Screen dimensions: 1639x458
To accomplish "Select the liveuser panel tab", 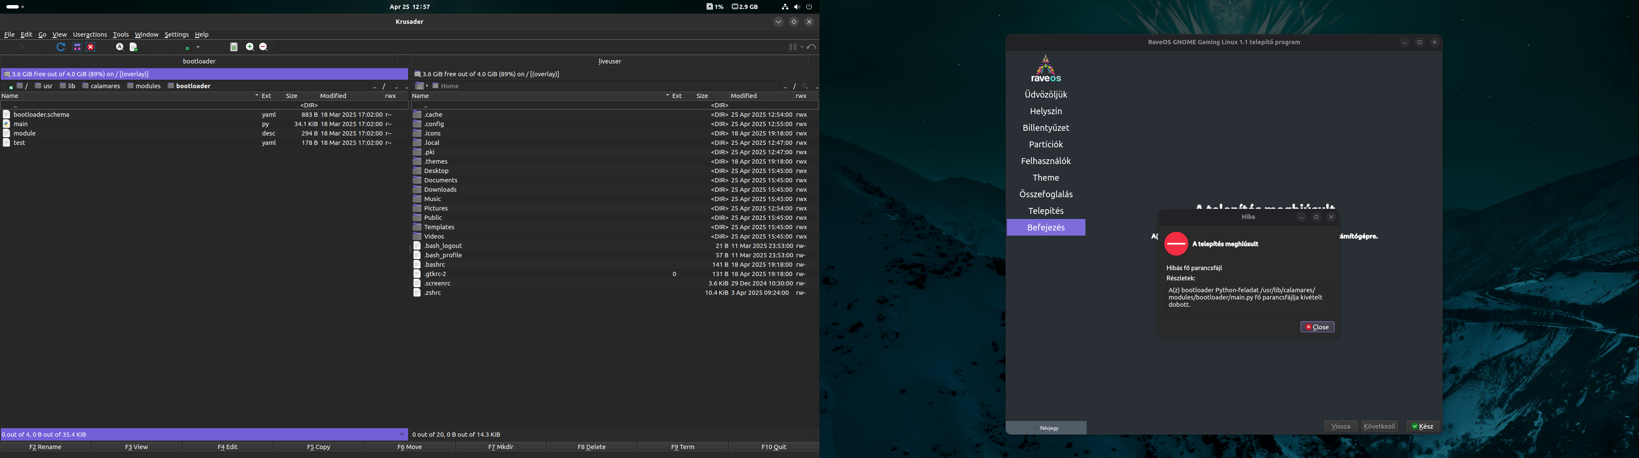I will [x=610, y=62].
